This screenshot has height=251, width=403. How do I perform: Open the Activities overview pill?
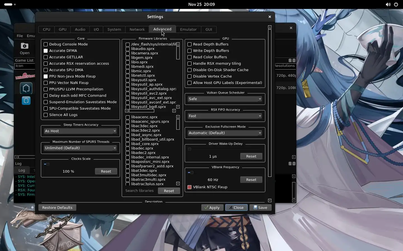(8, 4)
